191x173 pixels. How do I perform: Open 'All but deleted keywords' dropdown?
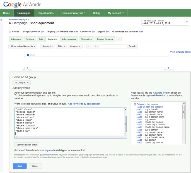pos(23,46)
